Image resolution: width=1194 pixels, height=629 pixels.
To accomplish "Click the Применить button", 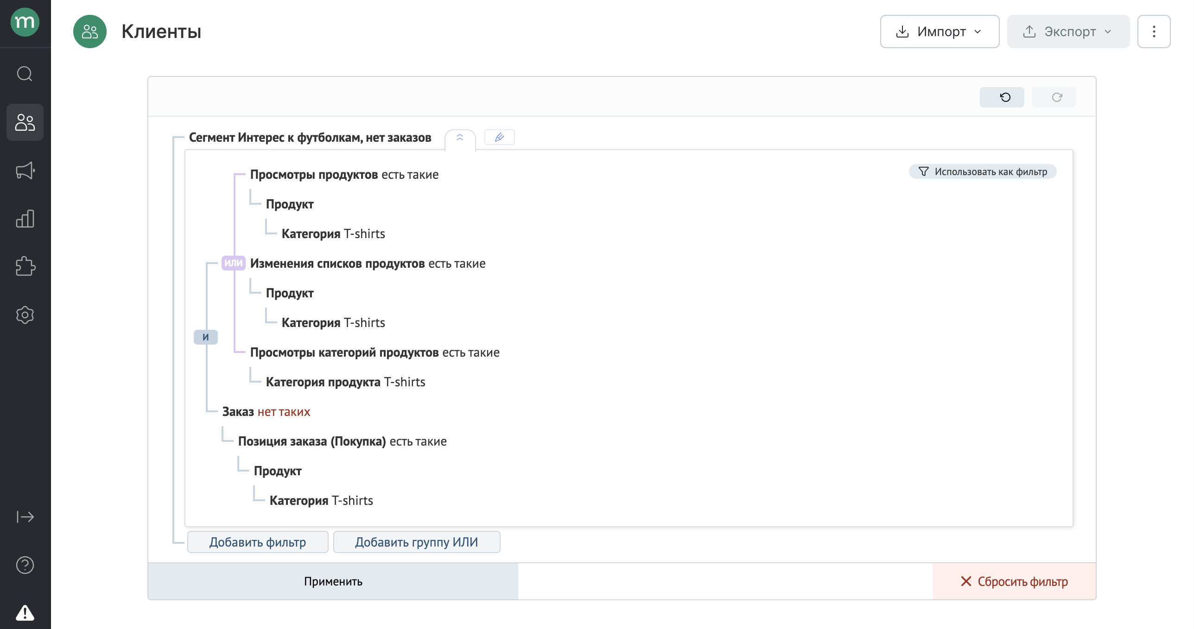I will tap(333, 581).
